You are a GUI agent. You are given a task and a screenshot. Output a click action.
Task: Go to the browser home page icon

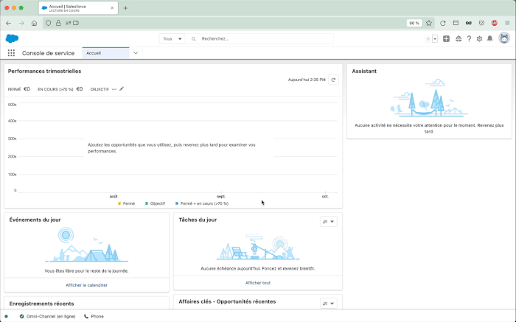coord(34,23)
